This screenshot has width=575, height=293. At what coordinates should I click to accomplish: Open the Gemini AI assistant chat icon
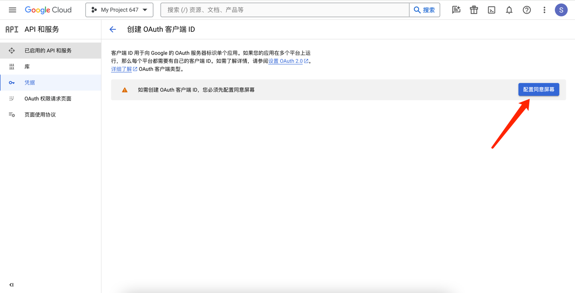[456, 10]
